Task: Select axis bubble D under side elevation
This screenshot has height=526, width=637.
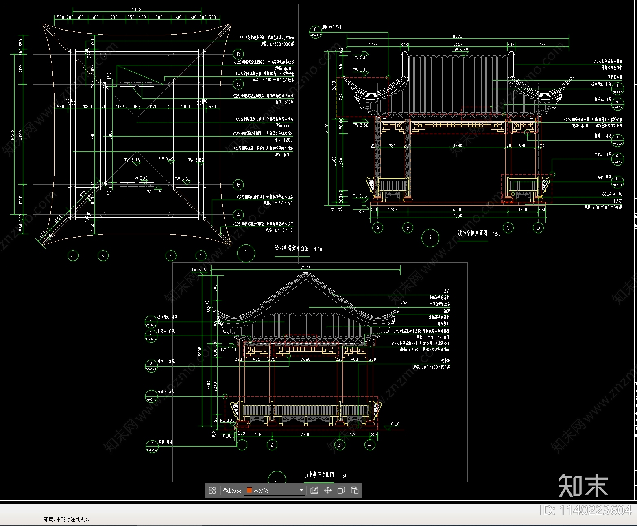Action: click(x=538, y=228)
